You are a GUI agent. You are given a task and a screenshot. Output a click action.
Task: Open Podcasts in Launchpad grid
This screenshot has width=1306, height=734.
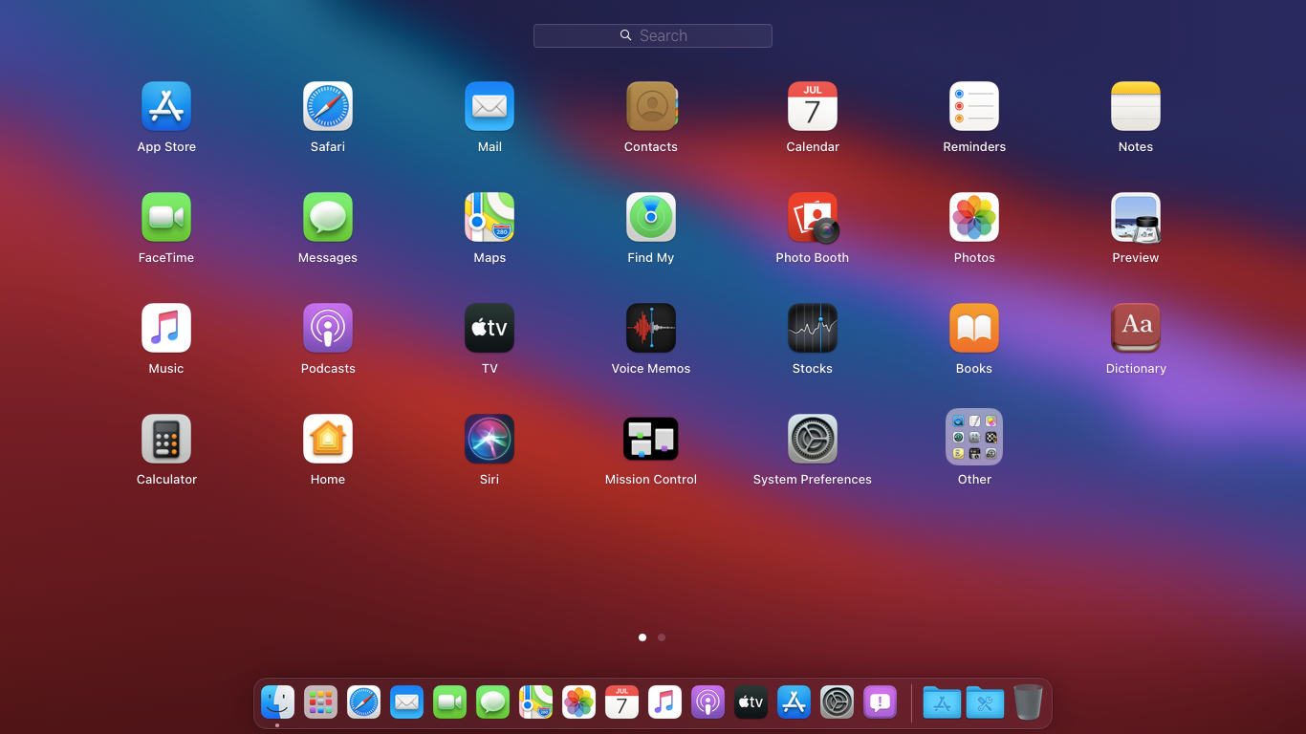(328, 328)
